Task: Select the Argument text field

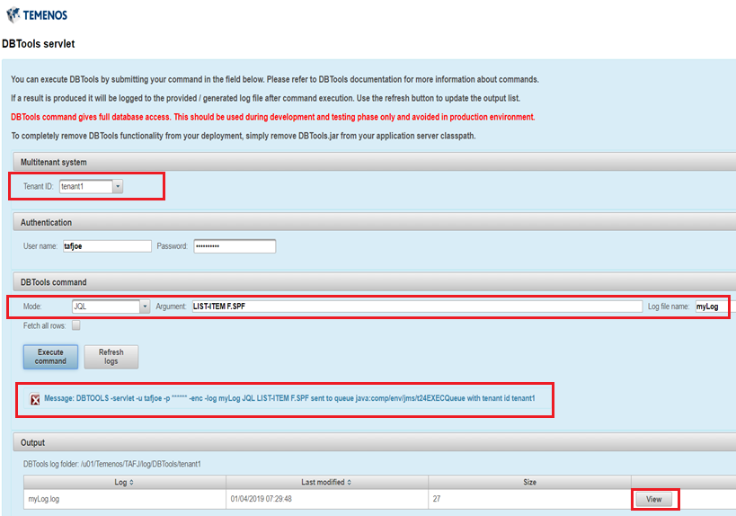Action: point(415,307)
